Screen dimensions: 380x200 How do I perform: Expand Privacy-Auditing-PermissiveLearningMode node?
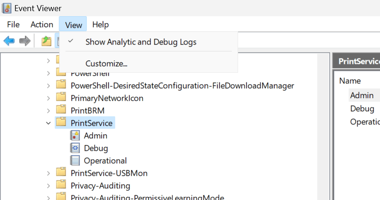point(49,198)
